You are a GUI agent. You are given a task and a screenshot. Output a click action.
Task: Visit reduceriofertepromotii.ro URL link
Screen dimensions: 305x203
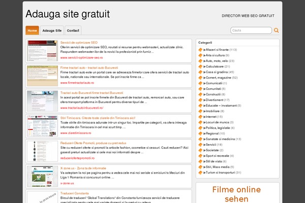tap(77, 158)
